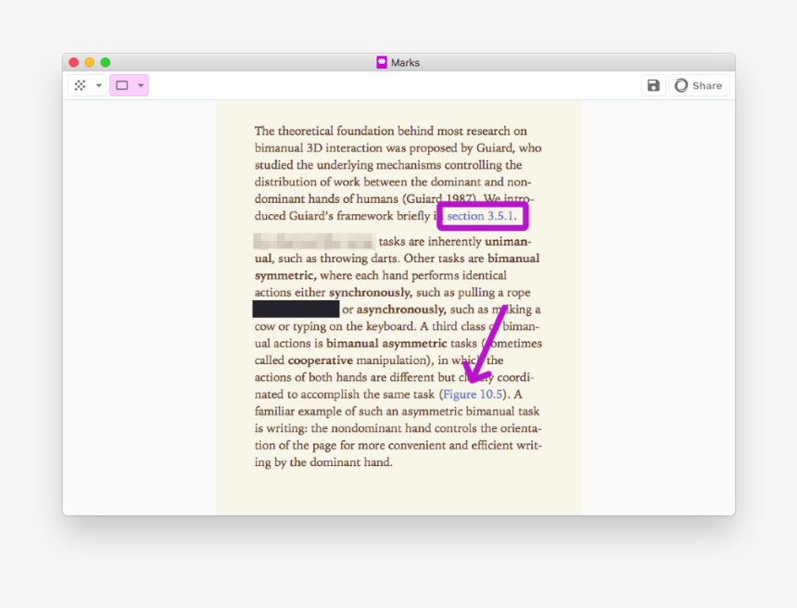797x608 pixels.
Task: Click the text "The theoretical foundation"
Action: point(324,132)
